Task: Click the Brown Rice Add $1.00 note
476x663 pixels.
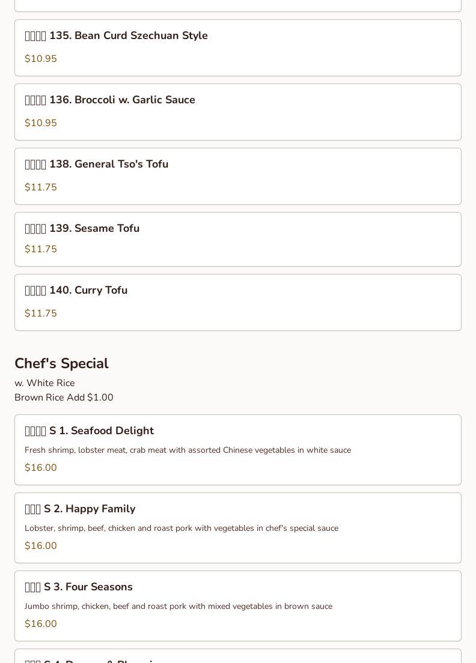Action: [64, 398]
